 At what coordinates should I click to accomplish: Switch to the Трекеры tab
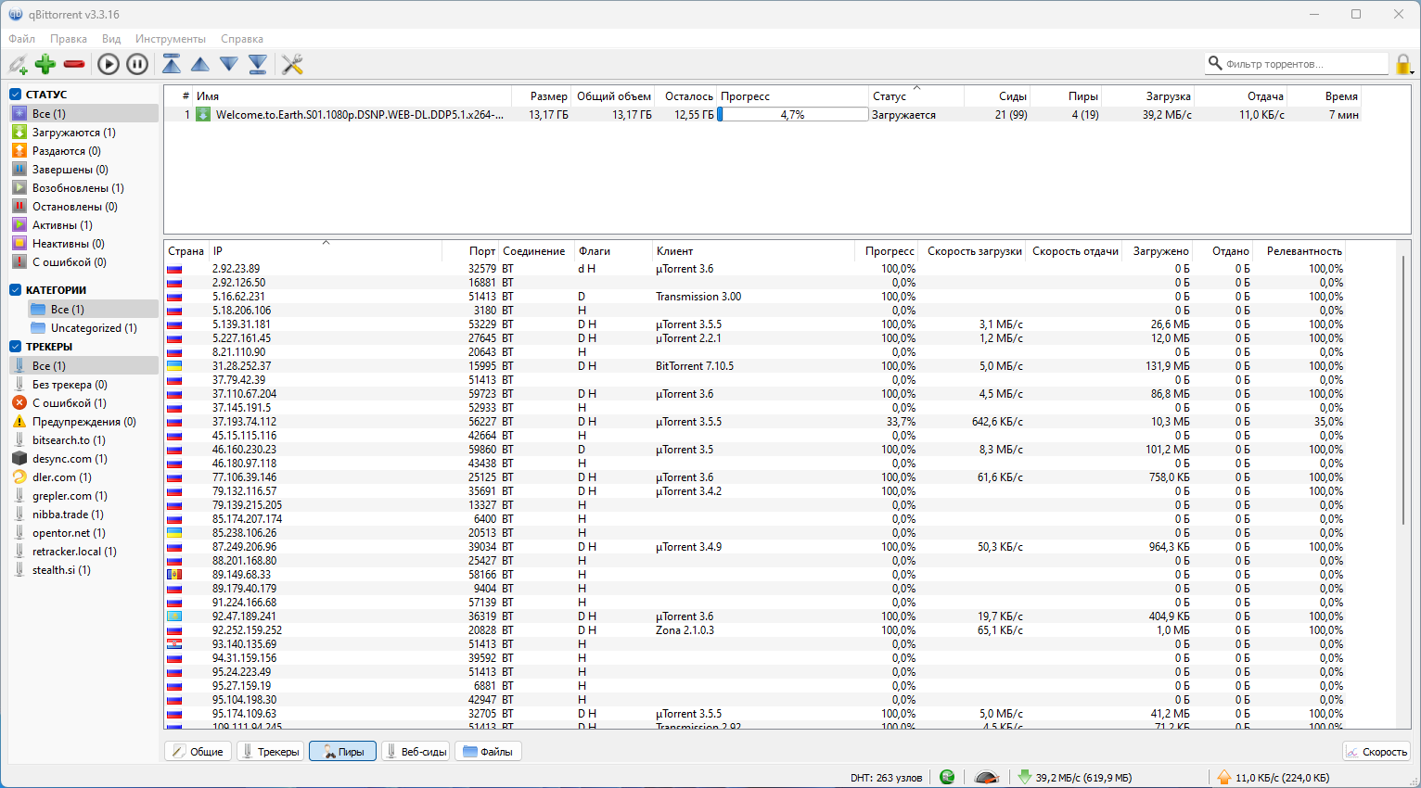pos(270,751)
